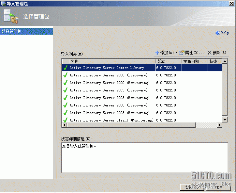Screen dimensions: 236x193
Task: Close the 导入管理包 dialog window
Action: [231, 4]
